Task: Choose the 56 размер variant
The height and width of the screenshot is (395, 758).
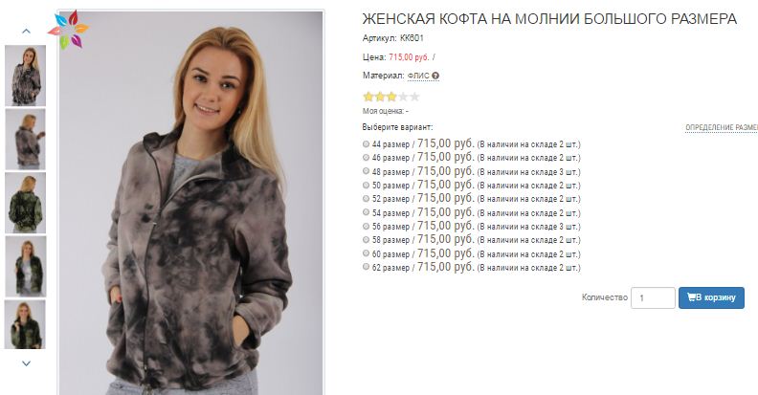Action: pyautogui.click(x=366, y=227)
